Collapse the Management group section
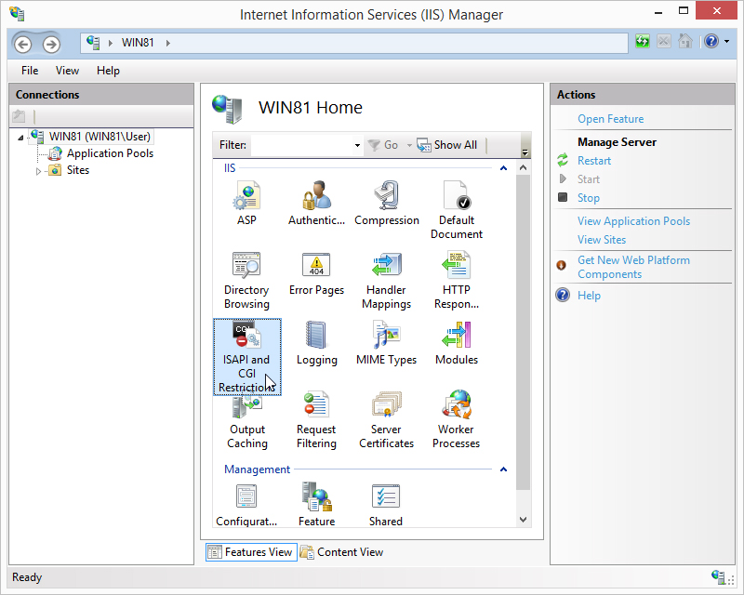 point(503,469)
